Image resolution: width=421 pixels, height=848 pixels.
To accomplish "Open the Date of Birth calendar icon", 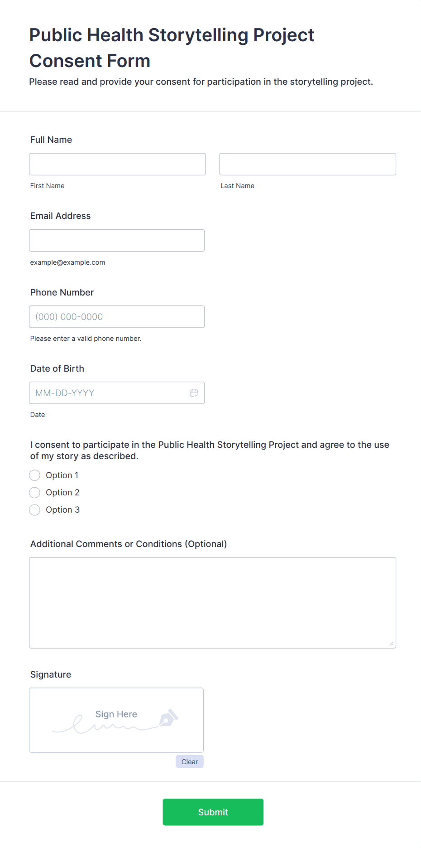I will tap(194, 393).
